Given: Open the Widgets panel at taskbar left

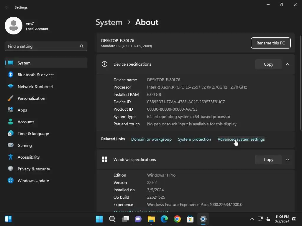Looking at the screenshot, I should (x=8, y=219).
